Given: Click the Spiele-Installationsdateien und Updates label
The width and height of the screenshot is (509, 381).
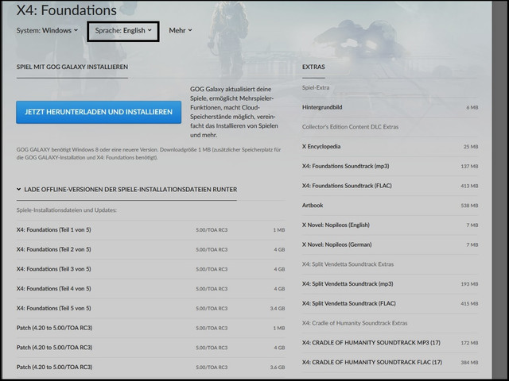Looking at the screenshot, I should tap(66, 210).
